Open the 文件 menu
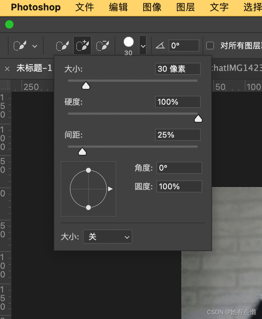 coord(84,7)
